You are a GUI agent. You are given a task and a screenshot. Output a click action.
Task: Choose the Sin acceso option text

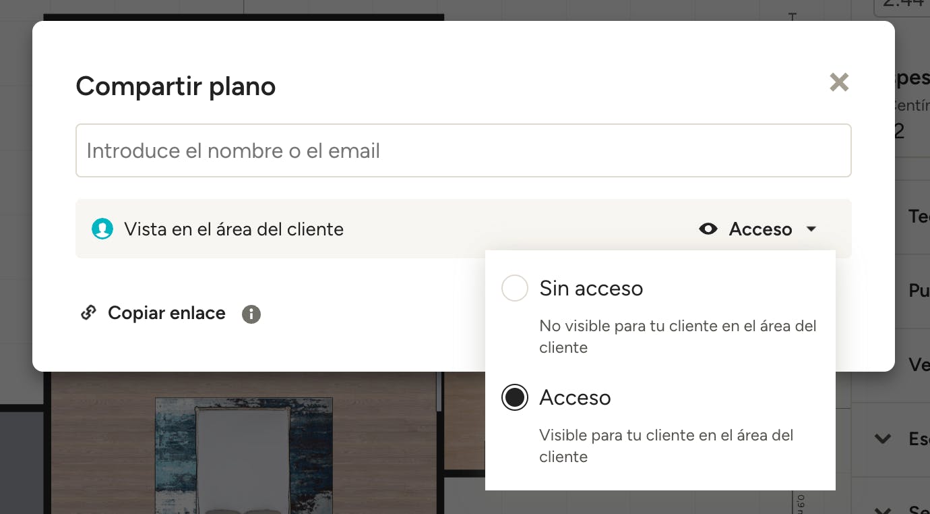(591, 288)
